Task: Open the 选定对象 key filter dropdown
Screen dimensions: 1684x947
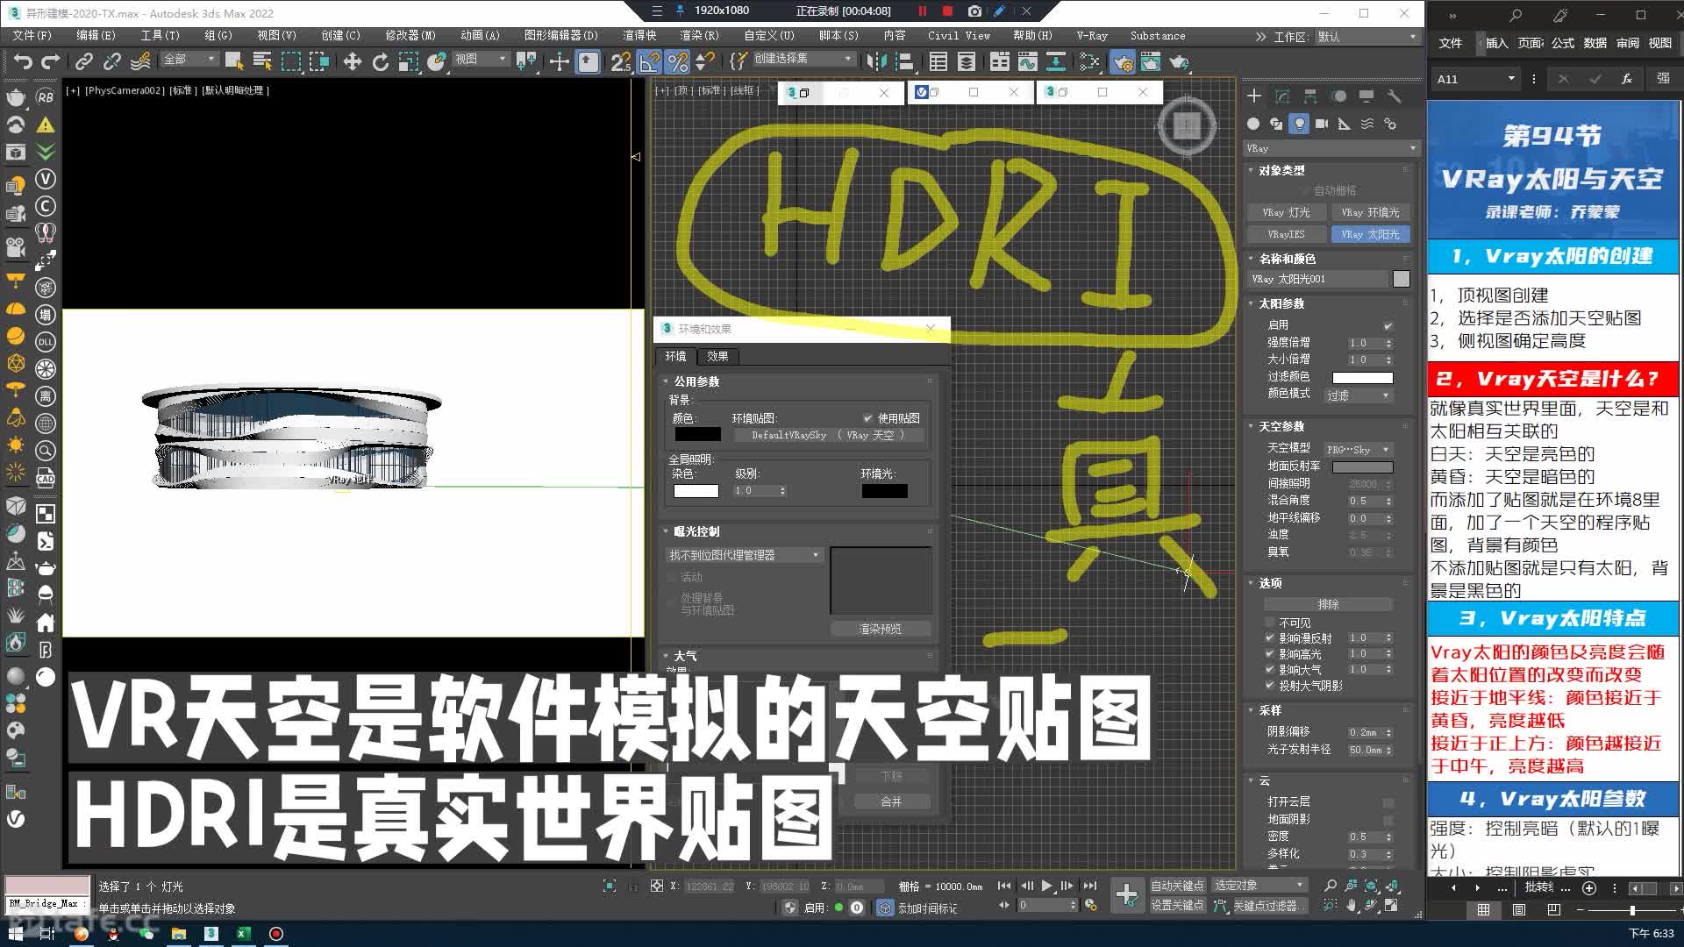Action: pyautogui.click(x=1259, y=886)
